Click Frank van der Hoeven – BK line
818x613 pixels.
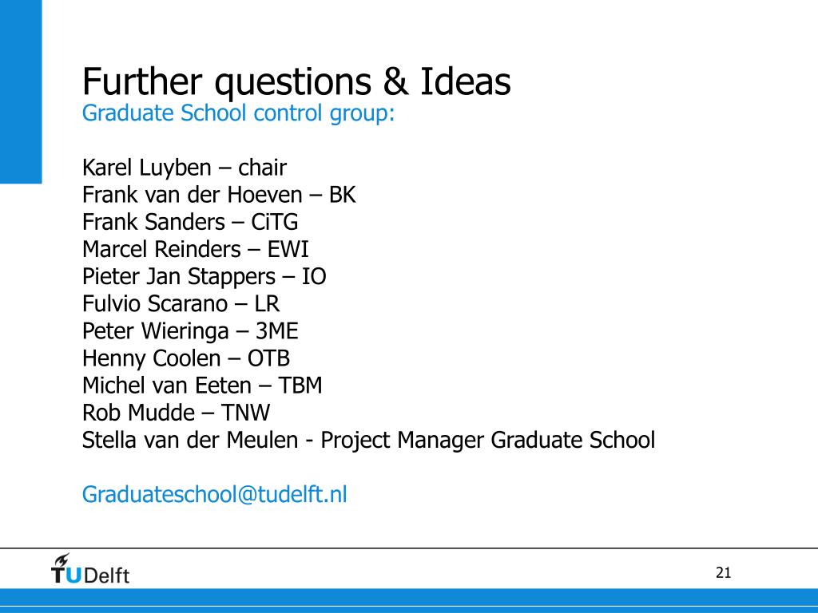click(x=219, y=195)
